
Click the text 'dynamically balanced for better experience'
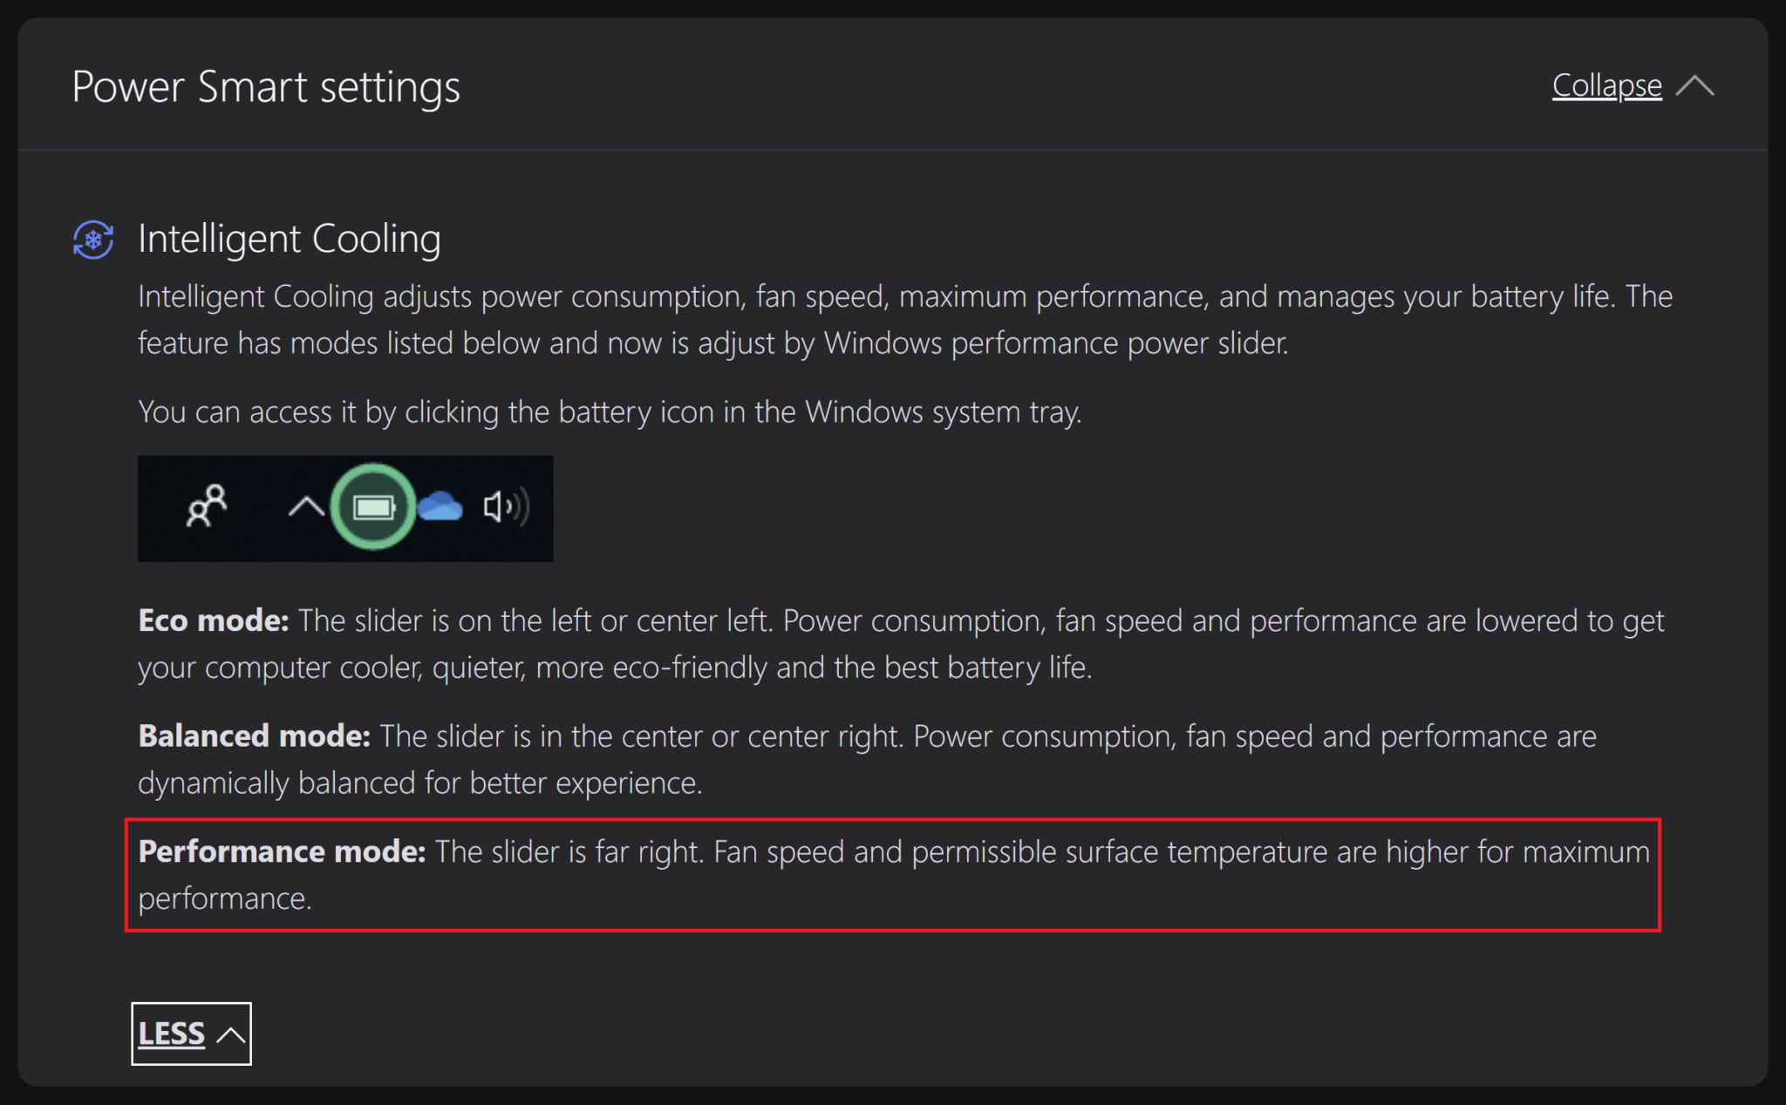pyautogui.click(x=420, y=783)
